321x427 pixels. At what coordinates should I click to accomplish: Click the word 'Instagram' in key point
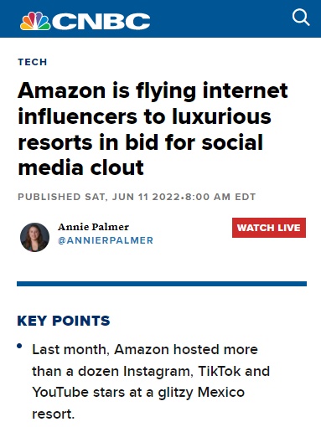click(158, 372)
